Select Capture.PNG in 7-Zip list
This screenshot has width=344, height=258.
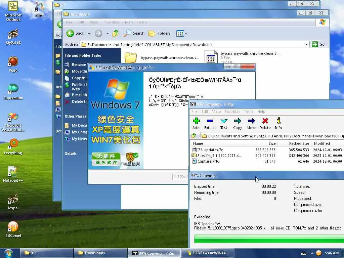click(x=267, y=161)
